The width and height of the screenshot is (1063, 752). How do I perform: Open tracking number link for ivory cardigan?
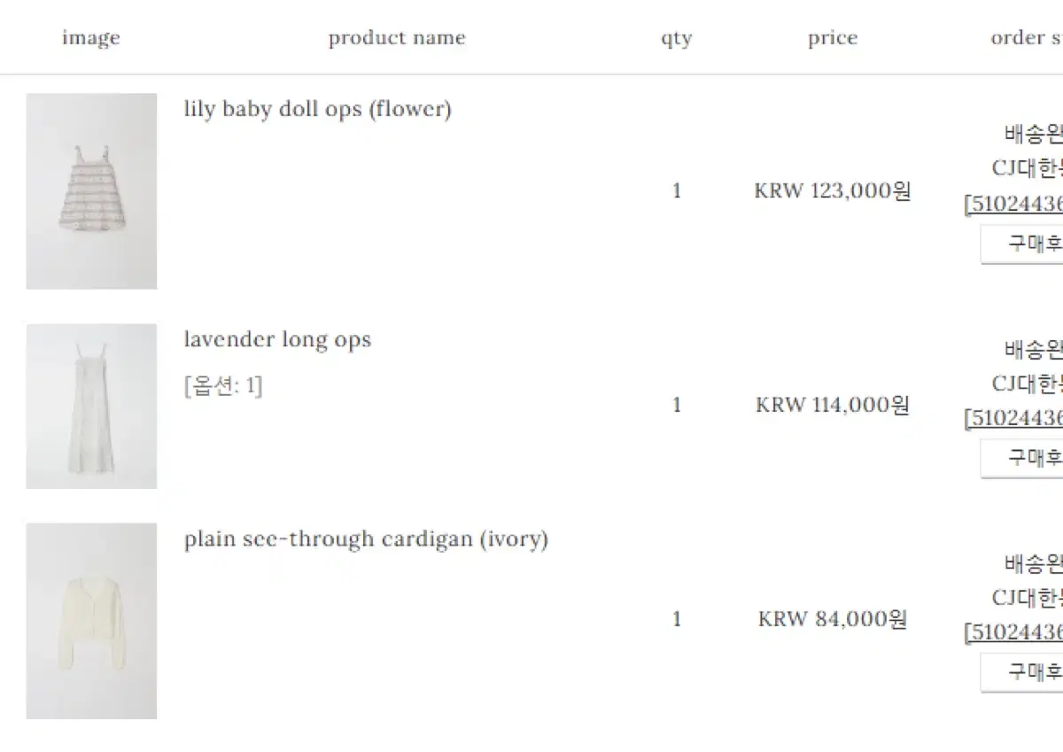(x=1013, y=632)
